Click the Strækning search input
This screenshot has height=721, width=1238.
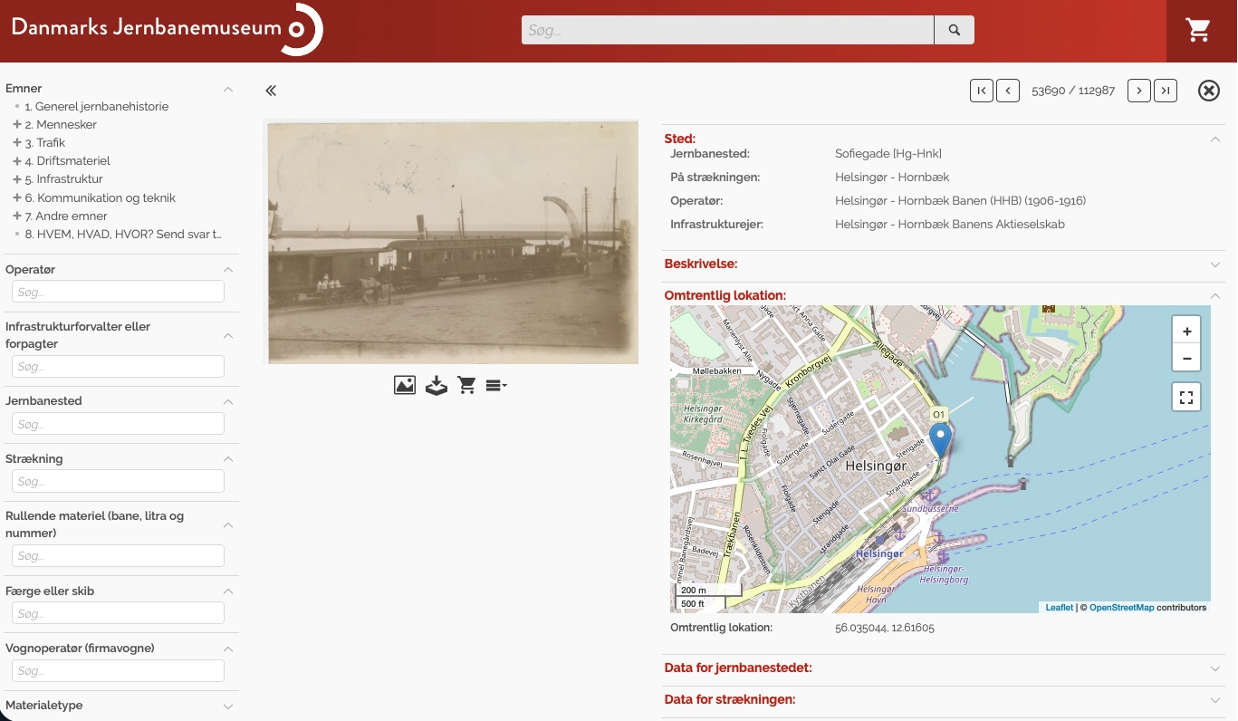pyautogui.click(x=118, y=481)
